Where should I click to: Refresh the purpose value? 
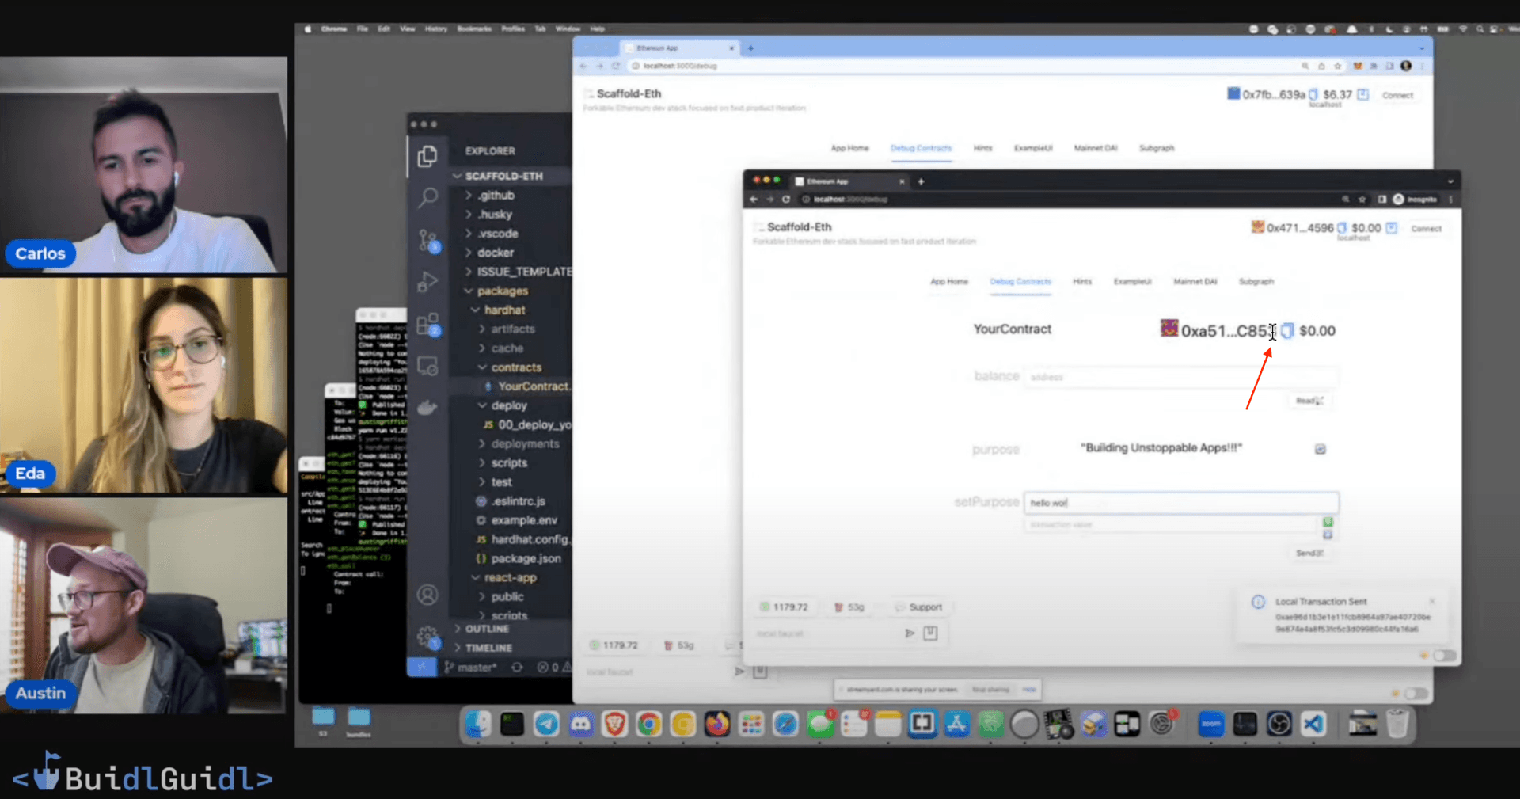coord(1320,449)
